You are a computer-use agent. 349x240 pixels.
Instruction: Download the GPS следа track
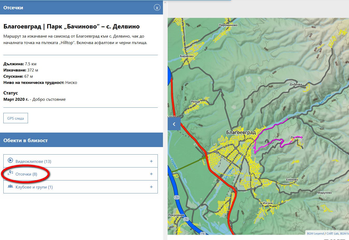point(16,118)
